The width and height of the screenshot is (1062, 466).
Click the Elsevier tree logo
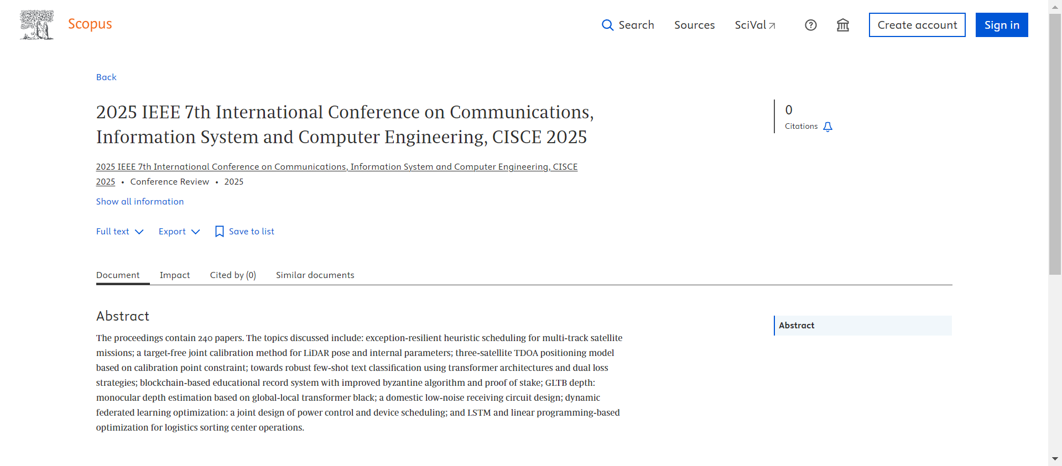37,25
